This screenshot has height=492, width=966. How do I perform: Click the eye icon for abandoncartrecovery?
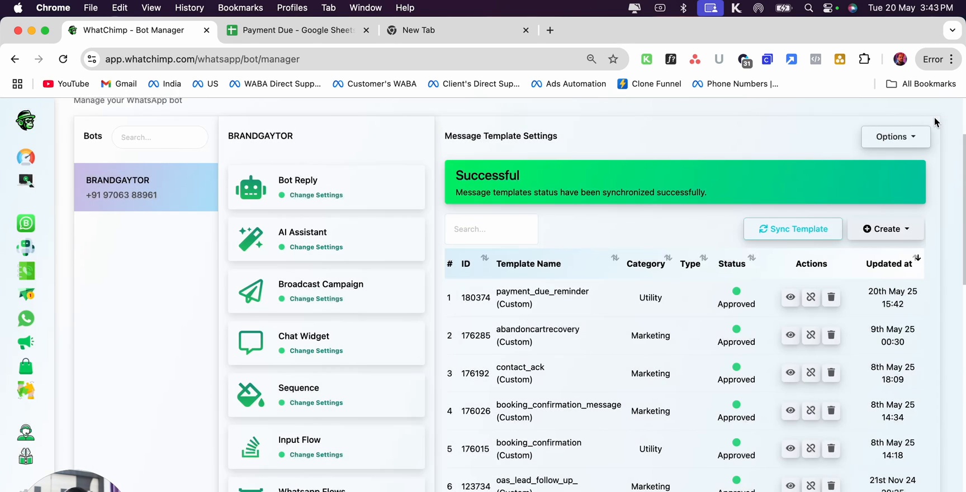click(790, 335)
